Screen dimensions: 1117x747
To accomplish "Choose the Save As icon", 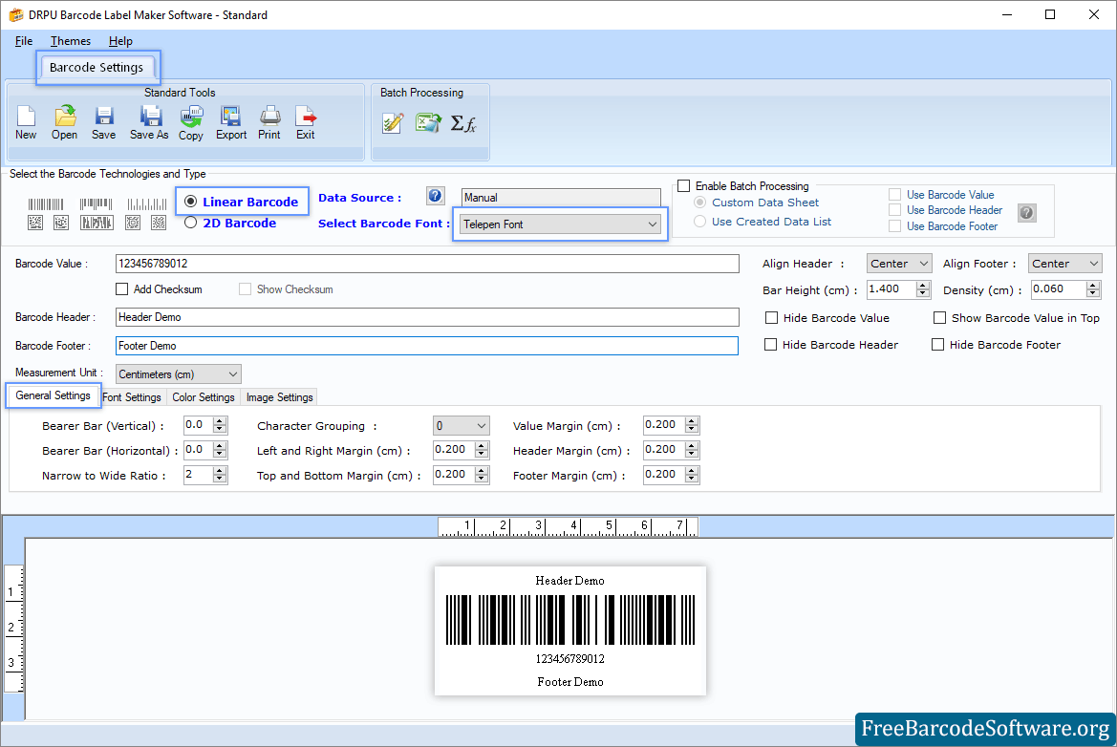I will (x=149, y=122).
